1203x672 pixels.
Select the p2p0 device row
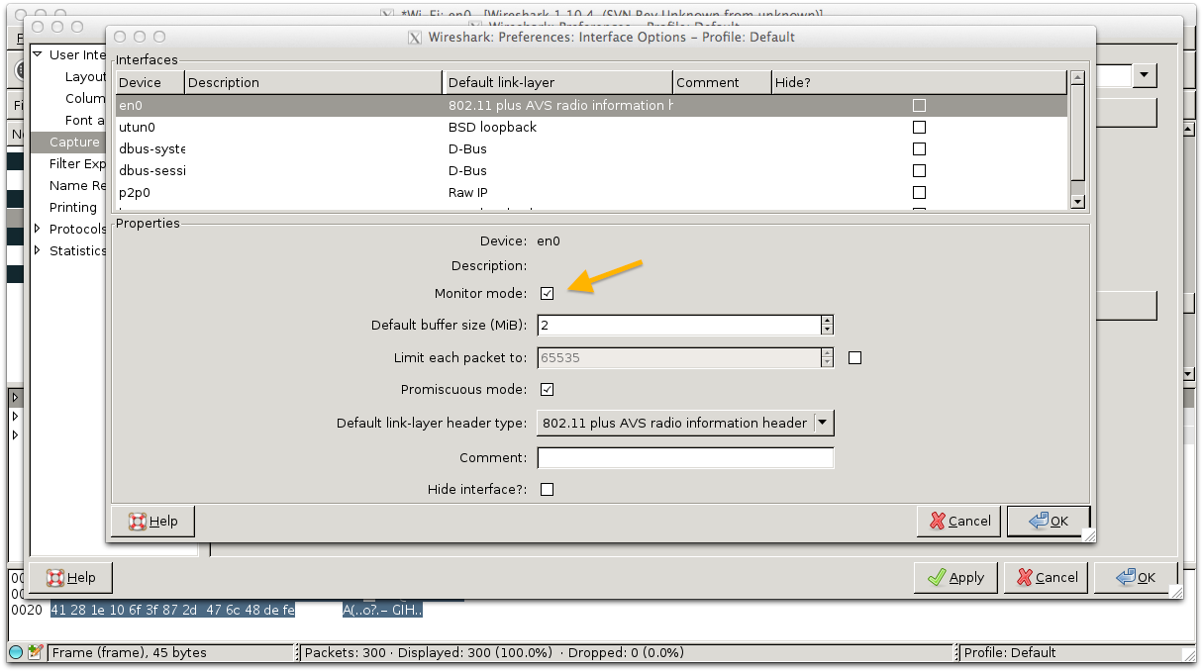(x=591, y=192)
